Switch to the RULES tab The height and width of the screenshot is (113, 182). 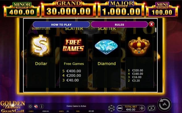119,25
